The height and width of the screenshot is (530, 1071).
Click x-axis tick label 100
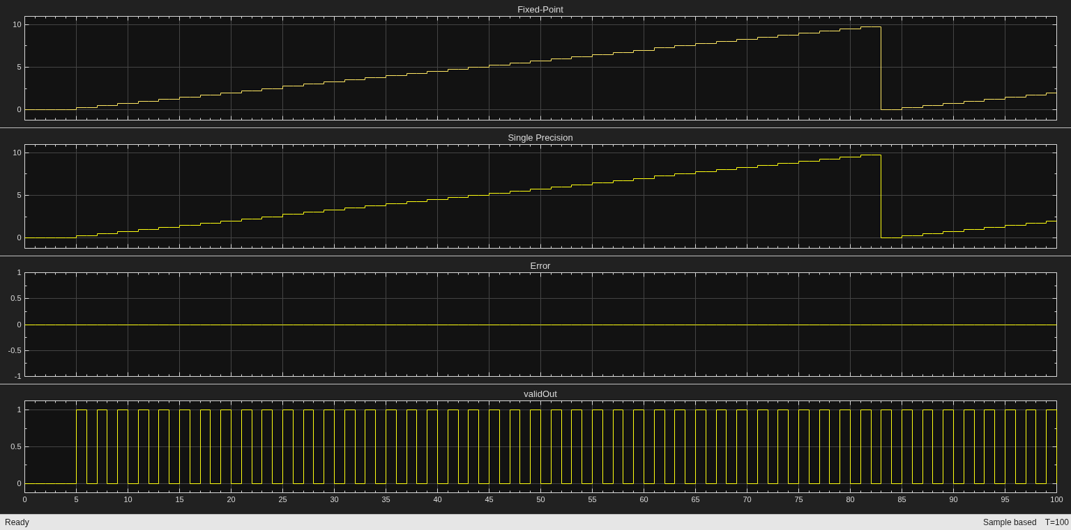(1056, 499)
